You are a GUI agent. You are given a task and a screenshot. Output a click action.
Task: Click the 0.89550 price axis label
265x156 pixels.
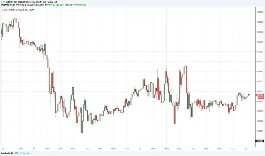tap(260, 72)
